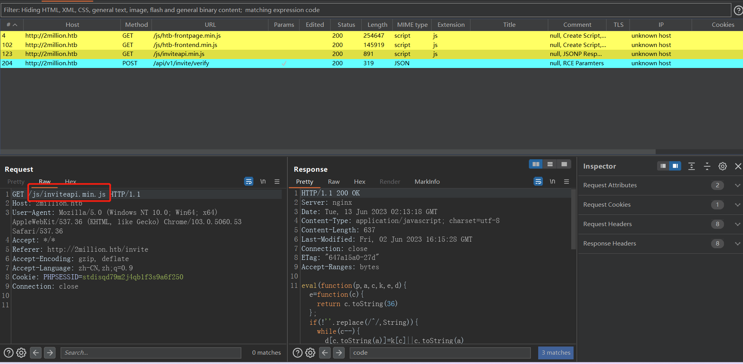Click Response panel vertical scrollbar
Viewport: 743px width, 364px height.
tap(573, 219)
